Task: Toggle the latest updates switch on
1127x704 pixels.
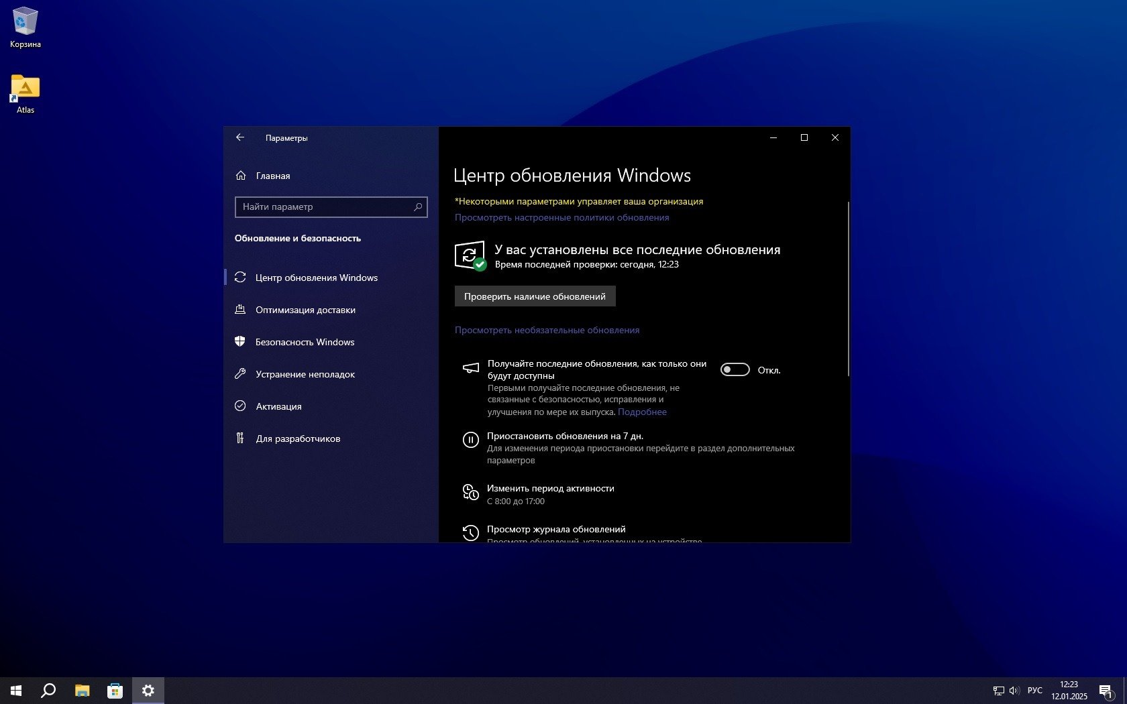Action: pos(735,370)
